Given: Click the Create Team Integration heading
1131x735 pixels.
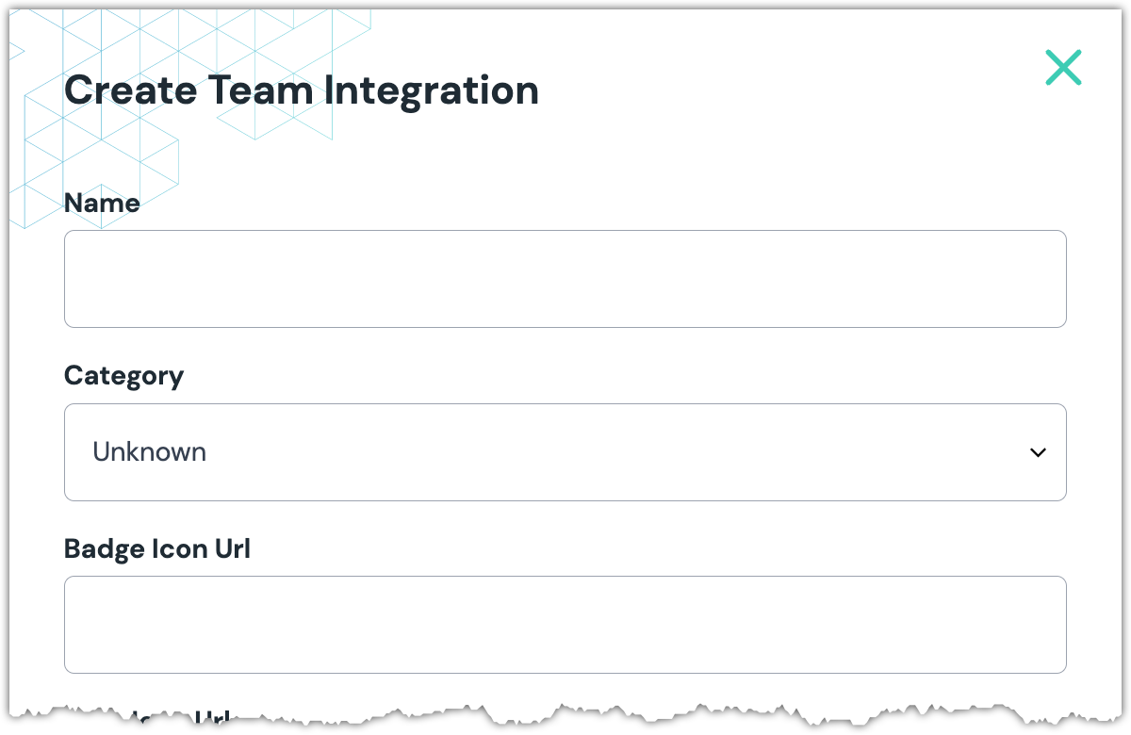Looking at the screenshot, I should coord(301,90).
